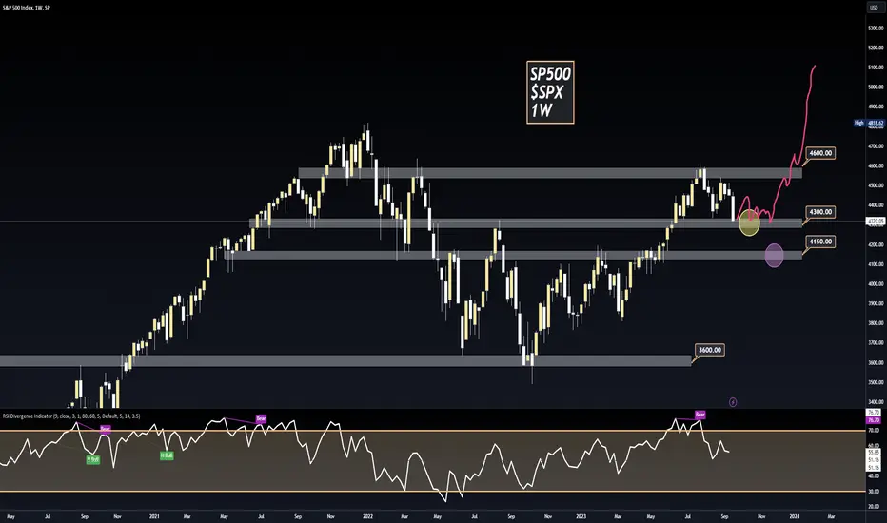The height and width of the screenshot is (523, 887).
Task: Select the 'SP500 $SPX 1W' text box
Action: 550,92
